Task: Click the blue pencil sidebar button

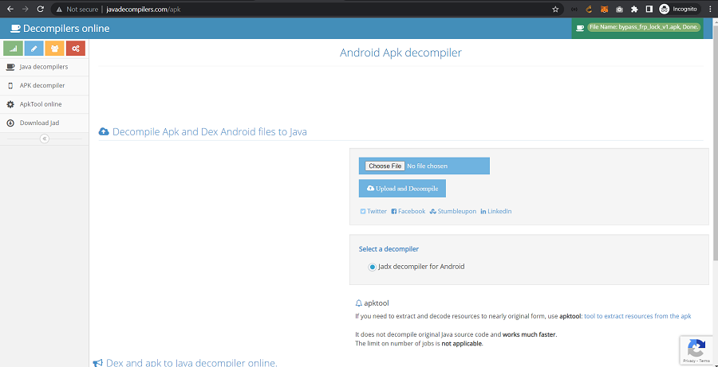Action: [x=34, y=48]
